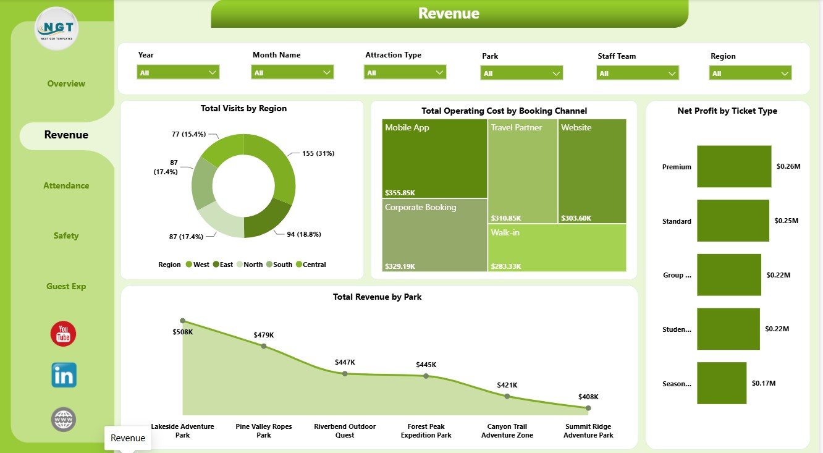Click the $0.26M Premium value label
The image size is (823, 453).
pyautogui.click(x=788, y=166)
